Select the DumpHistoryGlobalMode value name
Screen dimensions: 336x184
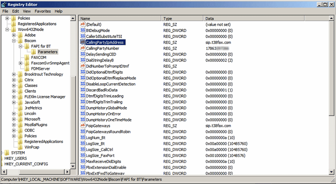[x=107, y=108]
